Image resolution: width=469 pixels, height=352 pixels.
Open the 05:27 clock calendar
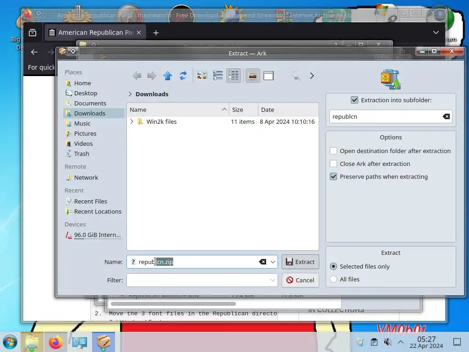(426, 342)
